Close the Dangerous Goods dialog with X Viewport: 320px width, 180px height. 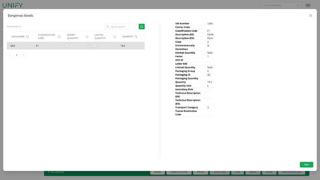point(310,16)
